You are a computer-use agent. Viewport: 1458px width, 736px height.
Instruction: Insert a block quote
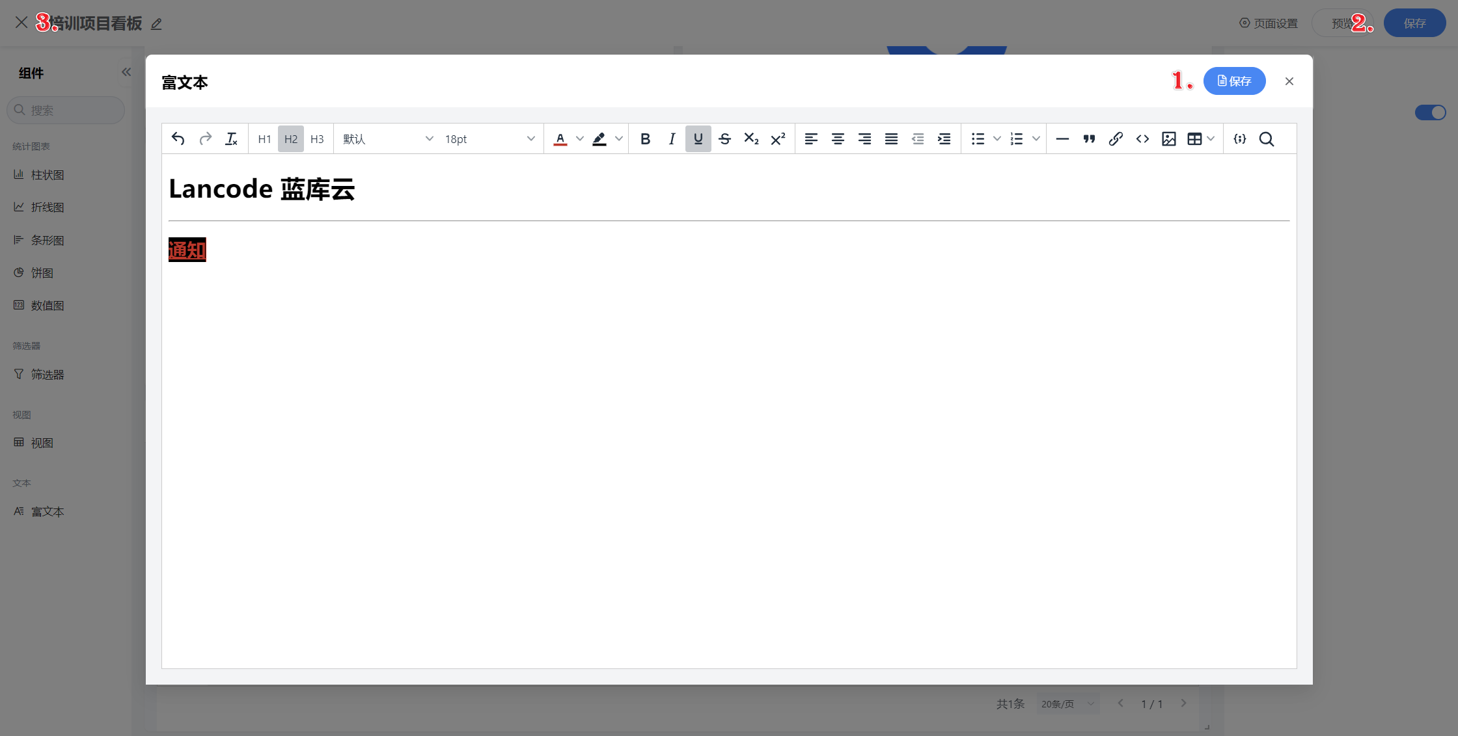pos(1089,138)
